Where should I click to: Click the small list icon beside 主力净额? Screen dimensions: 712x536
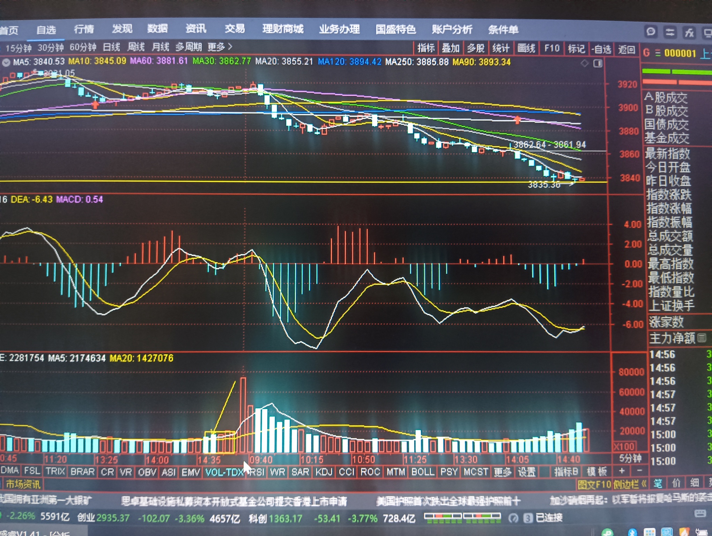pyautogui.click(x=702, y=338)
